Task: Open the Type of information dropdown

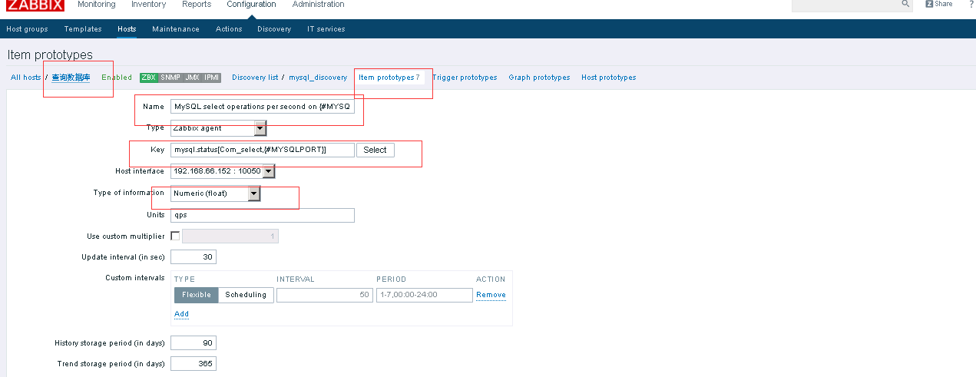Action: pyautogui.click(x=216, y=193)
